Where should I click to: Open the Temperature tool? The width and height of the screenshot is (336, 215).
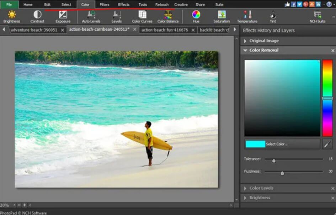point(247,17)
